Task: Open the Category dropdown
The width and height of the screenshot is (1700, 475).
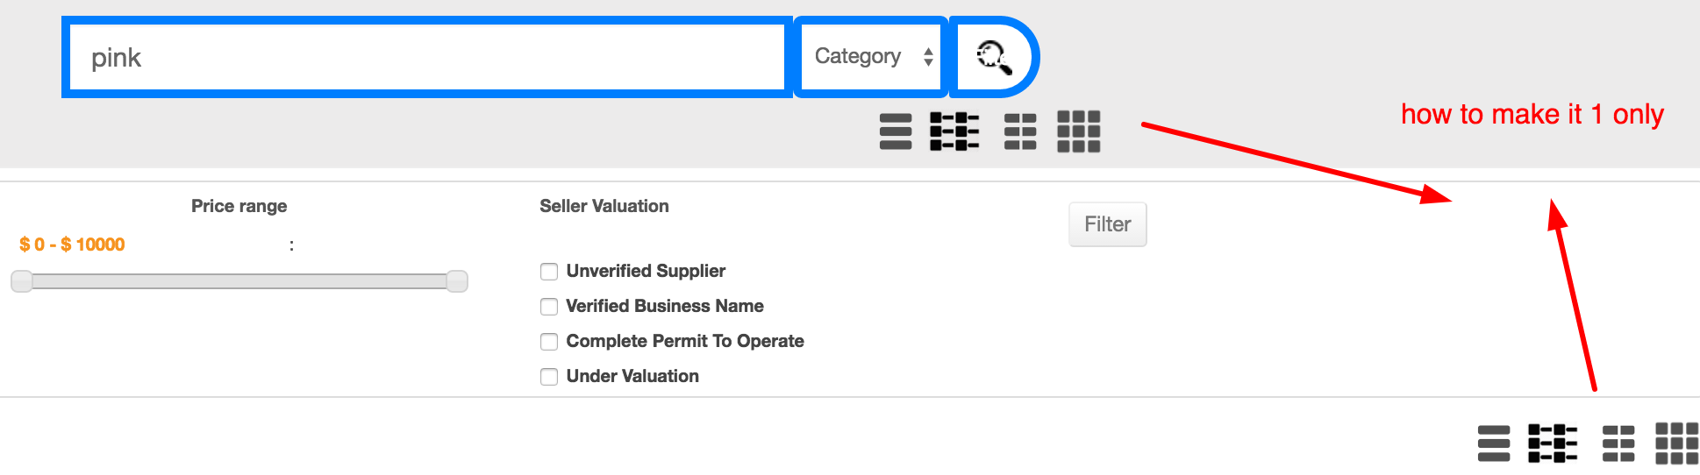Action: (x=871, y=57)
